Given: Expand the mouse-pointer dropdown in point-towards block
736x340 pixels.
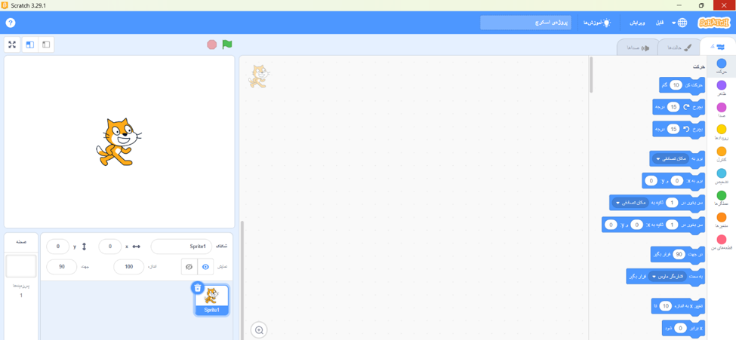Looking at the screenshot, I should click(668, 276).
